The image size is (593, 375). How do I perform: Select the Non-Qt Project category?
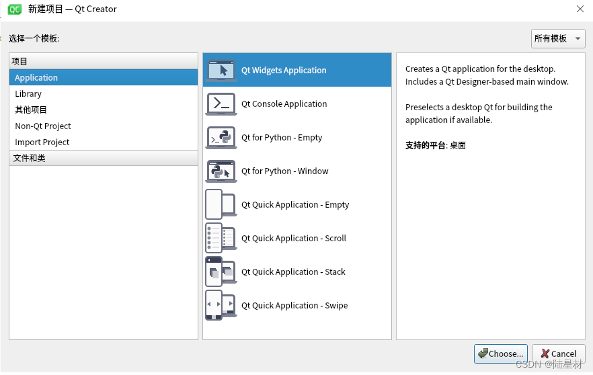[x=104, y=126]
